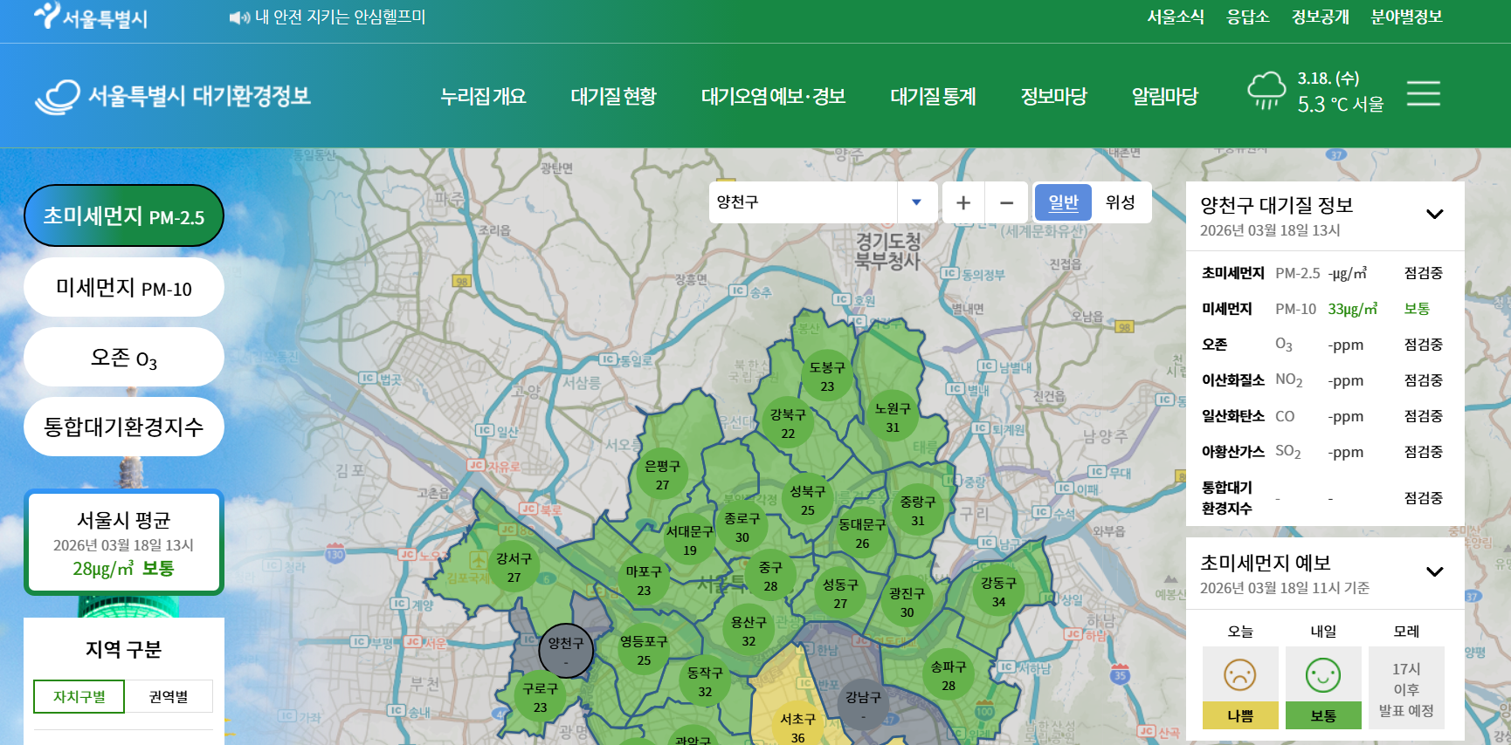Select 양천구 district marker on map

(566, 651)
